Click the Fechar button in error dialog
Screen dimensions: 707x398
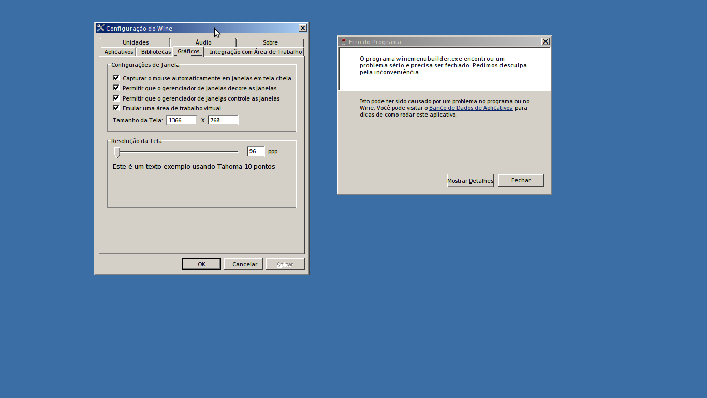[521, 180]
